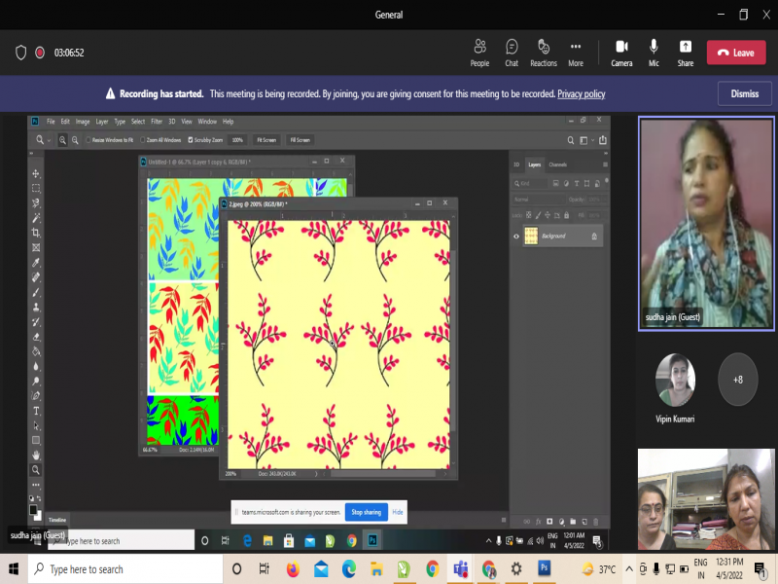Pick the Eyedropper tool
Viewport: 778px width, 584px height.
(x=36, y=263)
